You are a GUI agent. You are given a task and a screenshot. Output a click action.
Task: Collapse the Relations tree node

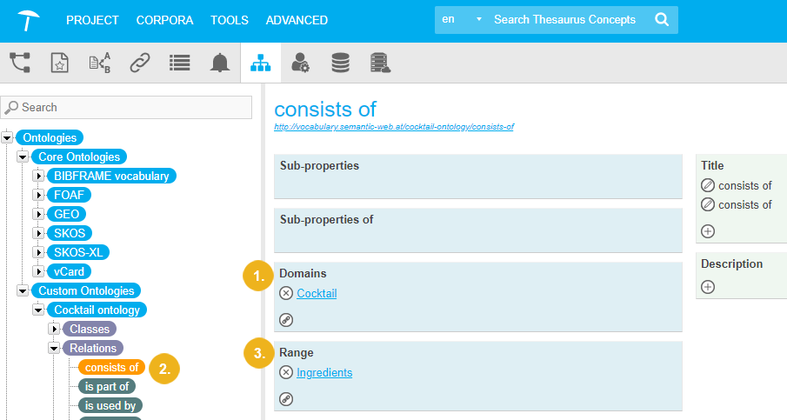[x=54, y=348]
